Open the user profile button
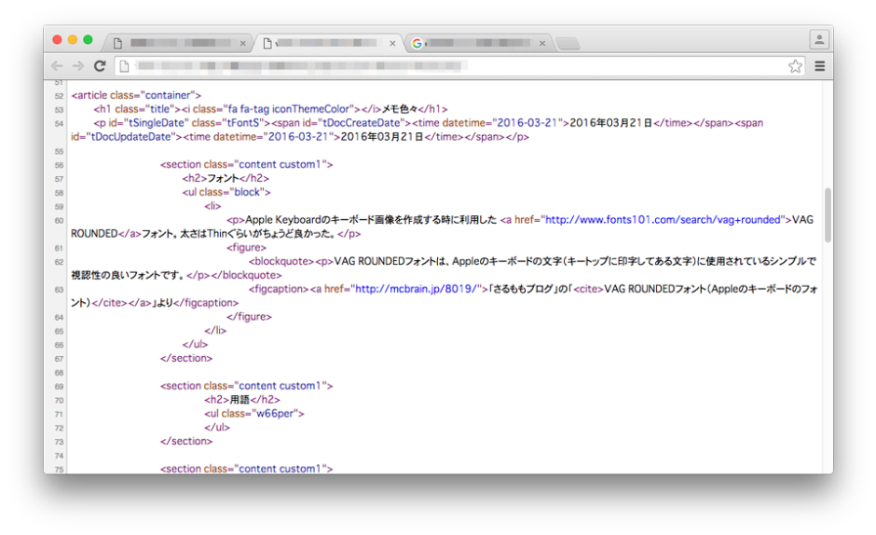 (x=819, y=40)
